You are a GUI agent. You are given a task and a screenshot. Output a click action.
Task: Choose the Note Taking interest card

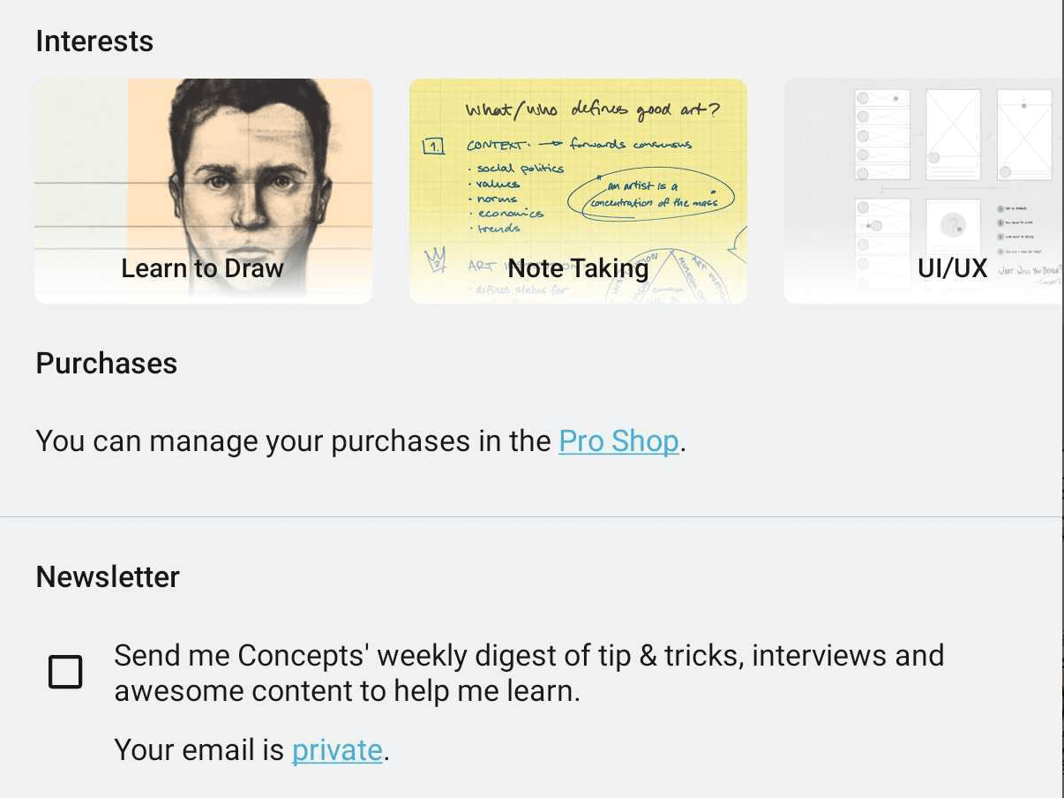click(578, 191)
